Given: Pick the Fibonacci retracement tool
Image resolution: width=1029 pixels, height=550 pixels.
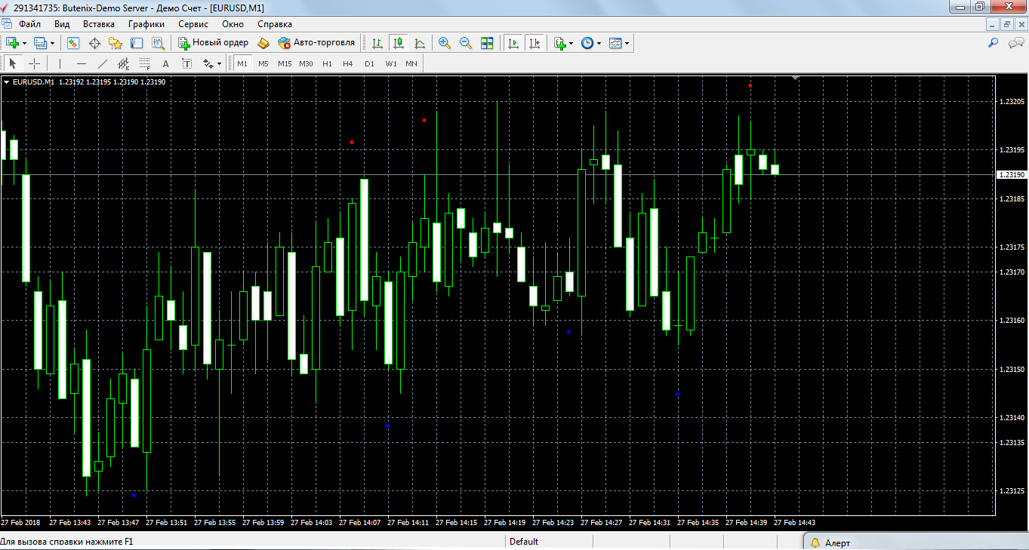Looking at the screenshot, I should [x=145, y=64].
